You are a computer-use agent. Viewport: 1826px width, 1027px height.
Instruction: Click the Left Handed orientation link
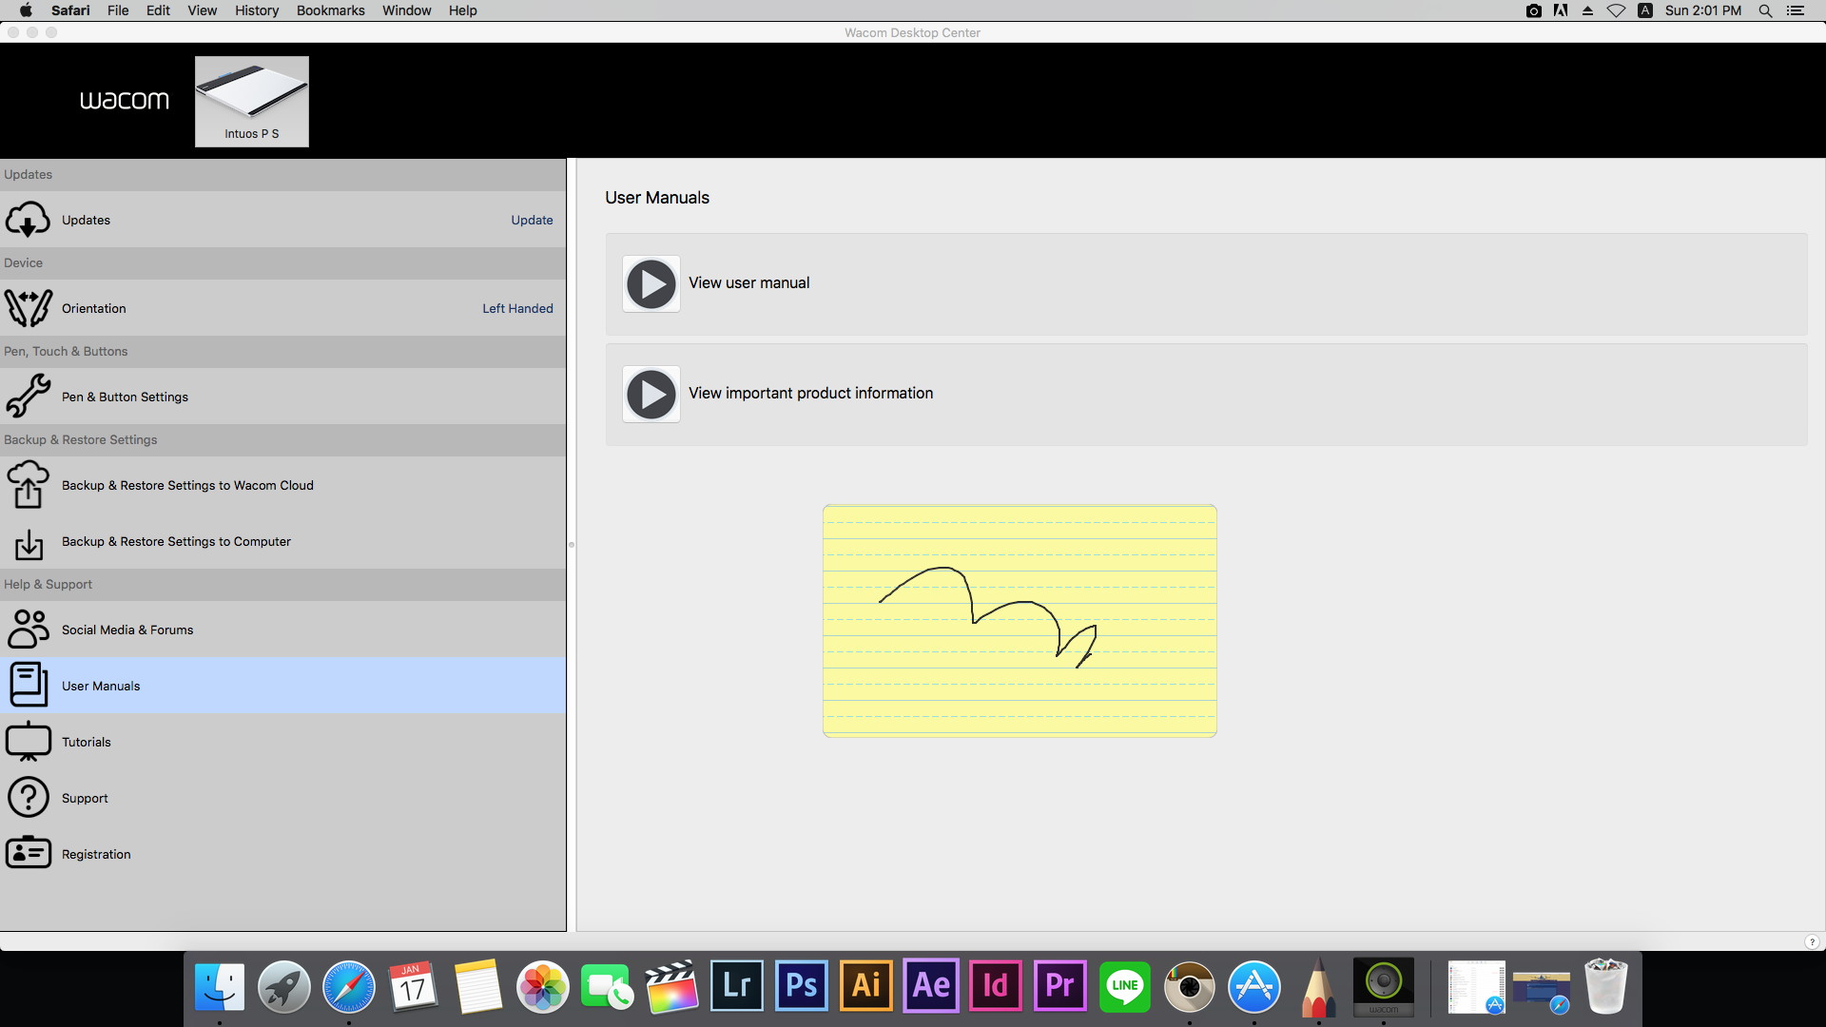[x=517, y=308]
